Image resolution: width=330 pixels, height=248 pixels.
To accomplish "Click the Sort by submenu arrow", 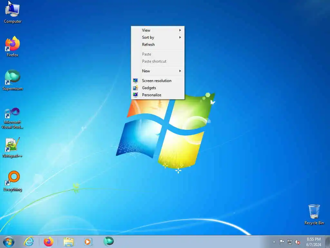I will point(180,37).
